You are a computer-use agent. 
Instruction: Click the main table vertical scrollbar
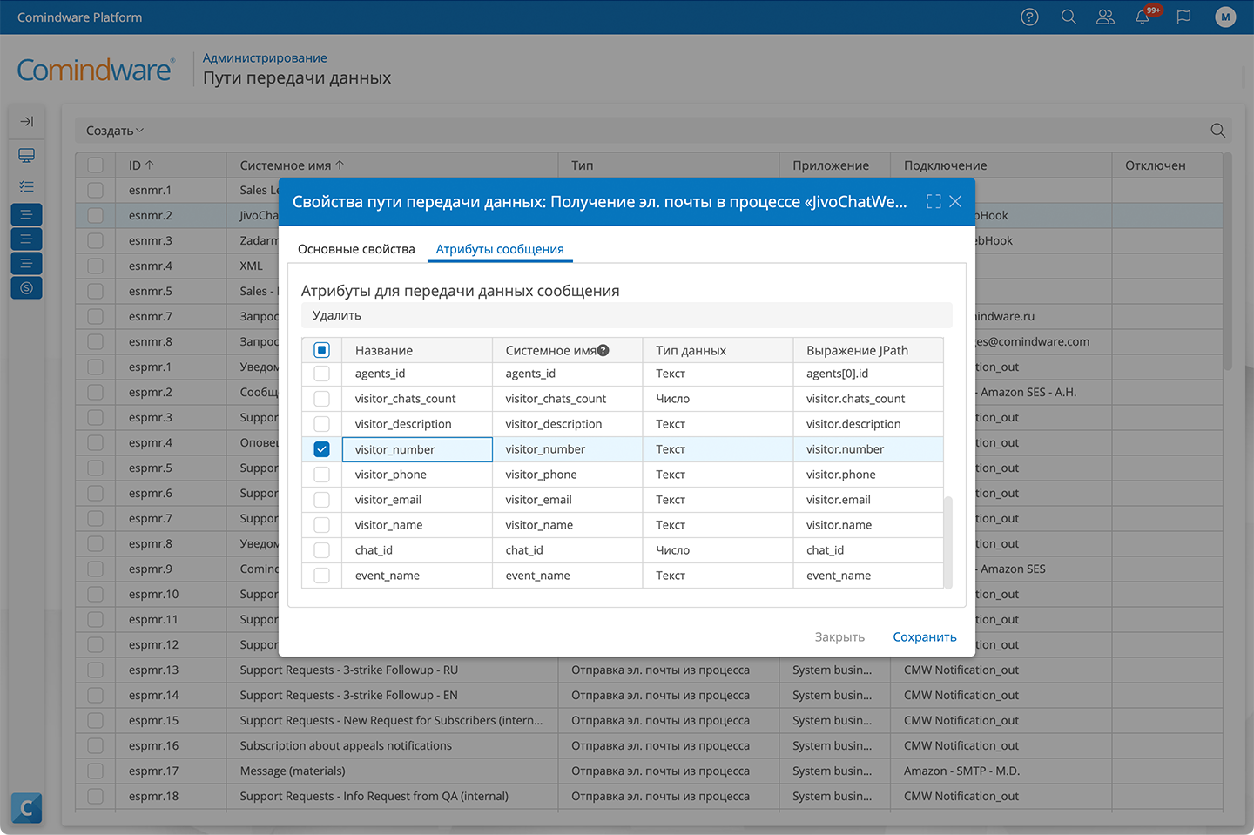(x=1227, y=261)
